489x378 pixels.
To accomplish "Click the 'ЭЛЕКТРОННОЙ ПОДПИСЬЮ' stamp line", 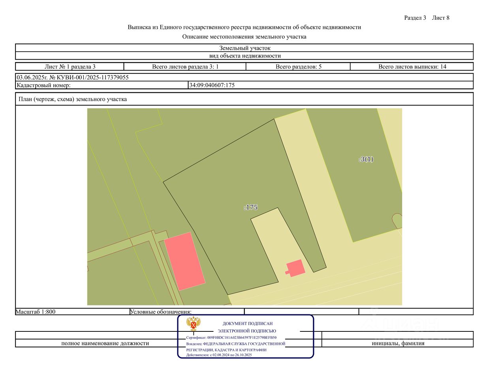I will (247, 331).
